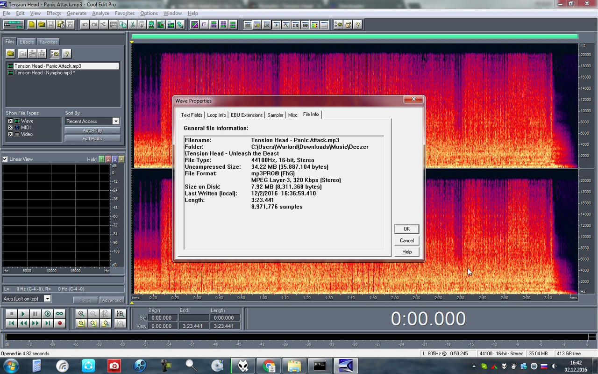Open the Sort By Recent Access dropdown
This screenshot has height=374, width=598.
116,121
